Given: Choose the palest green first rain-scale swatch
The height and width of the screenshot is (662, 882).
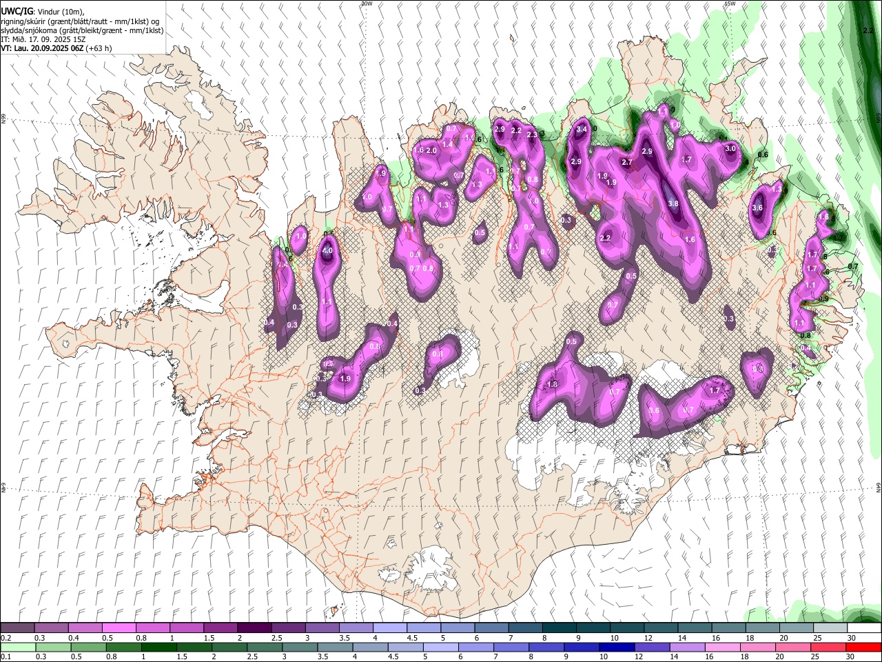Looking at the screenshot, I should point(17,647).
